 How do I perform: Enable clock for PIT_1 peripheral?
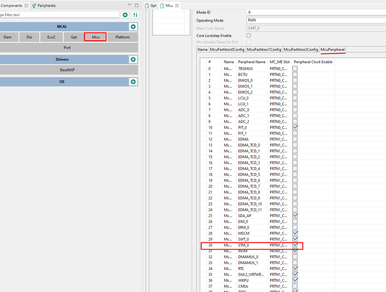pos(295,133)
